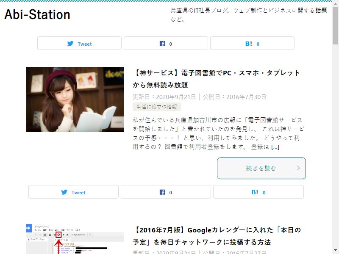Click the Facebook icon below the library article
Image resolution: width=339 pixels, height=254 pixels.
point(162,192)
